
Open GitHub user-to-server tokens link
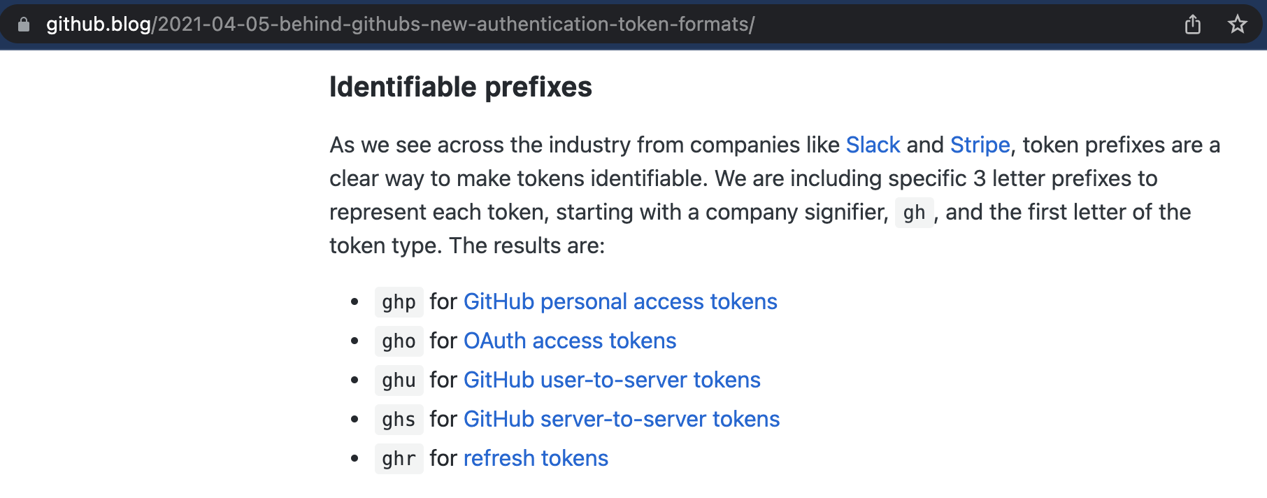coord(612,380)
